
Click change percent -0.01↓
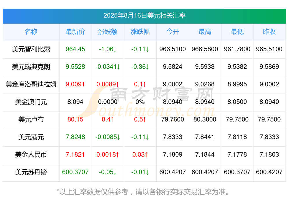(x=140, y=172)
